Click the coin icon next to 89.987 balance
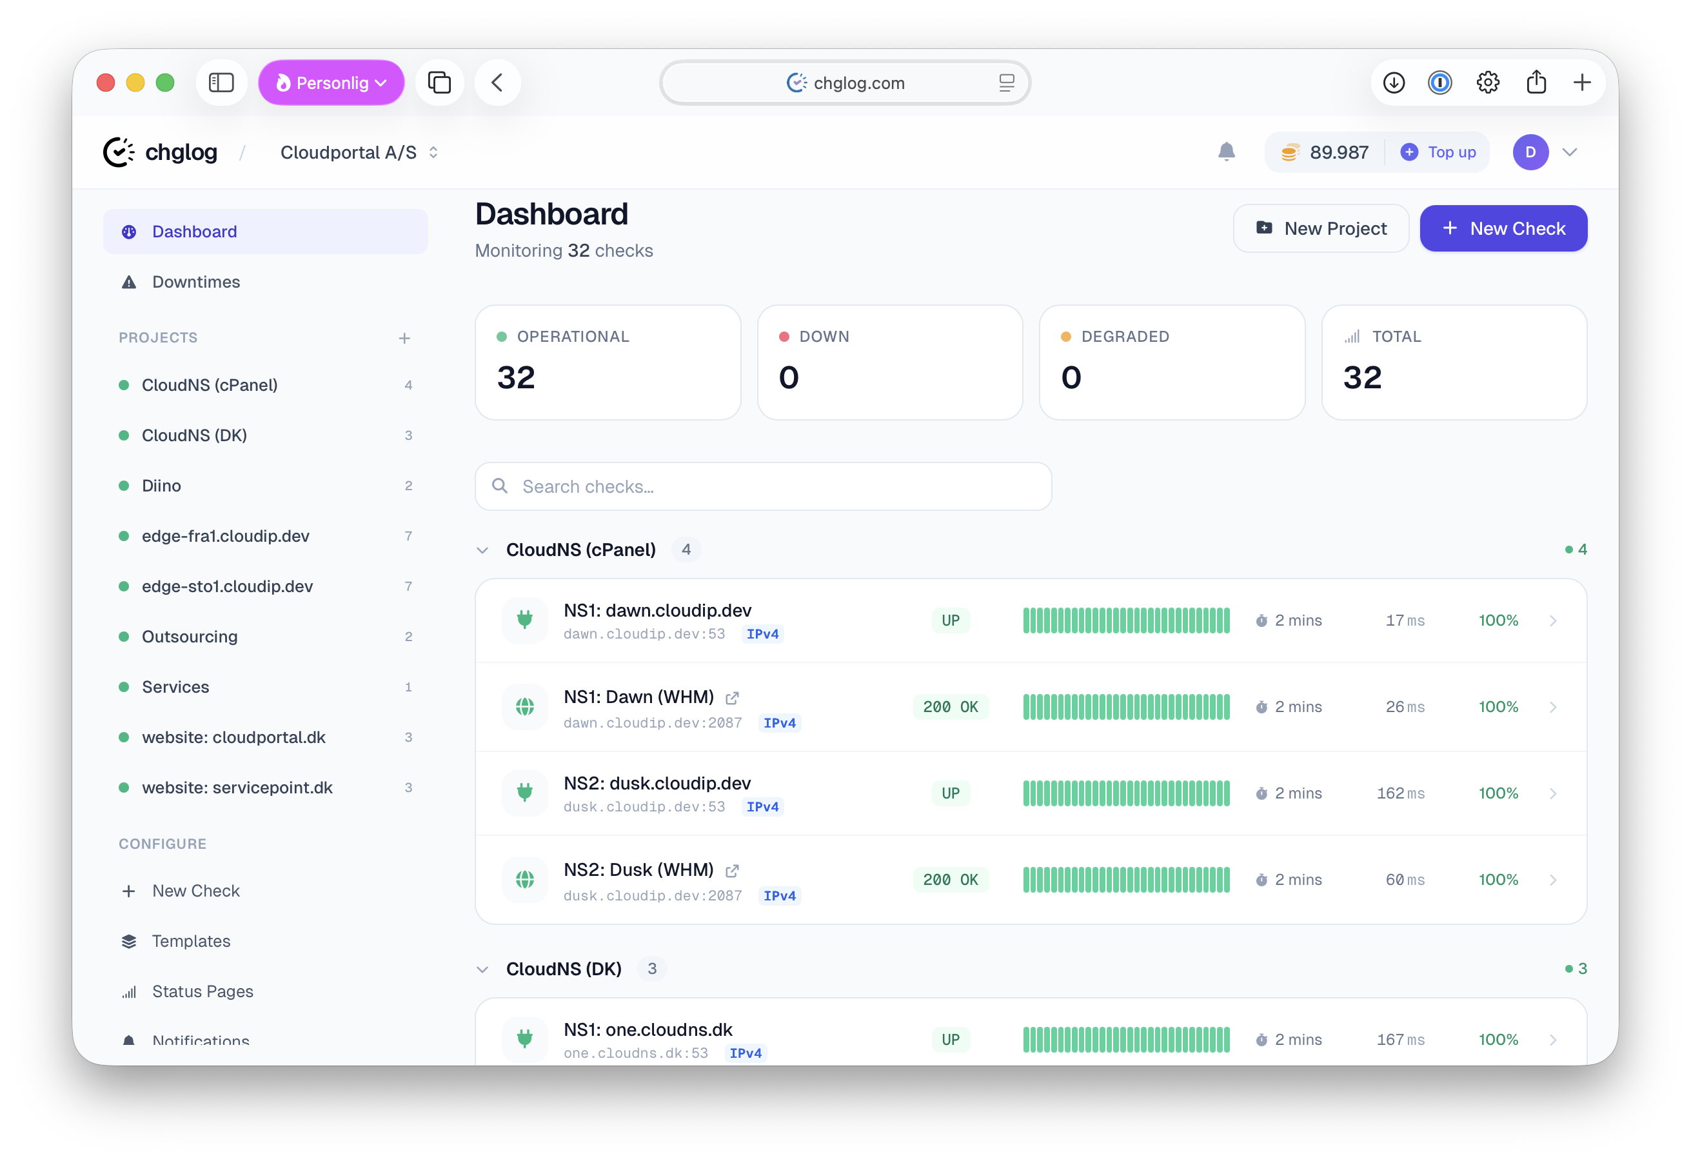This screenshot has height=1161, width=1691. tap(1290, 152)
